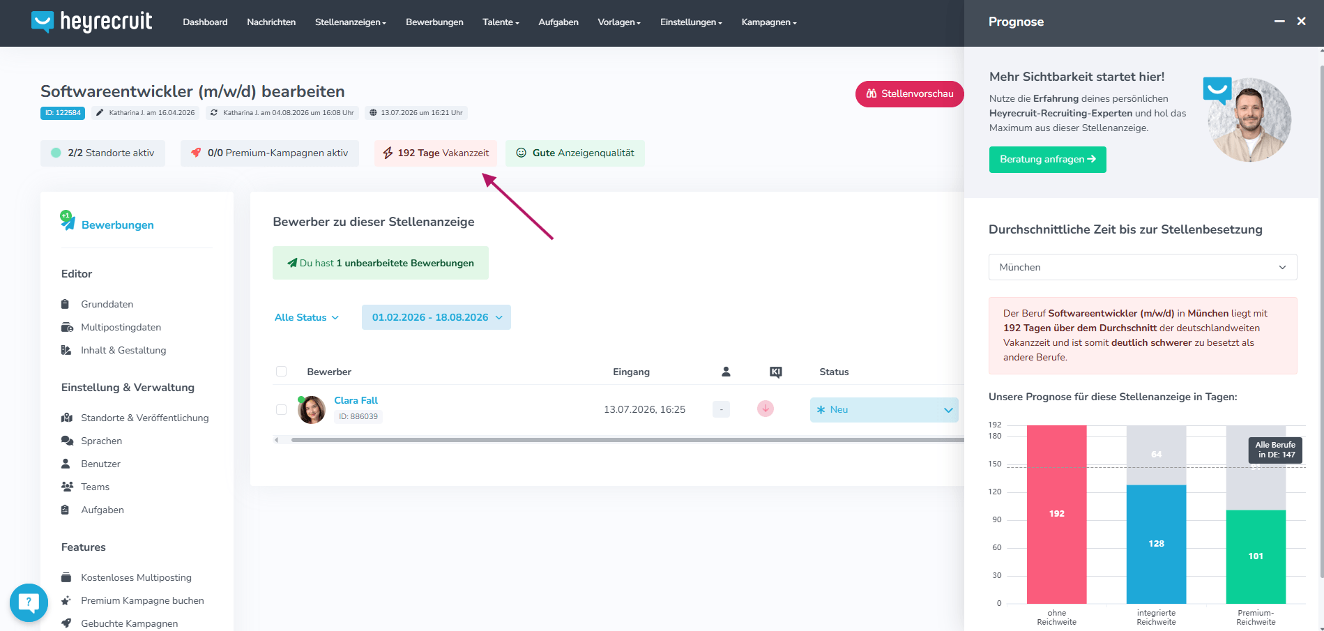Select all applicants via header checkbox

click(x=282, y=372)
